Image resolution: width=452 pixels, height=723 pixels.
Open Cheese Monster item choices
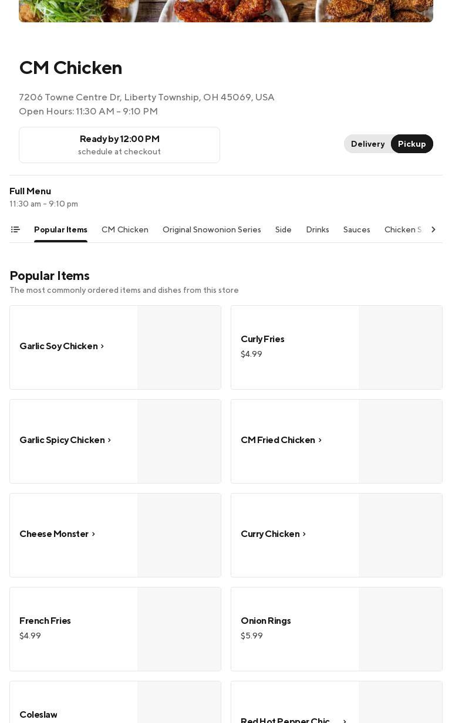(58, 534)
